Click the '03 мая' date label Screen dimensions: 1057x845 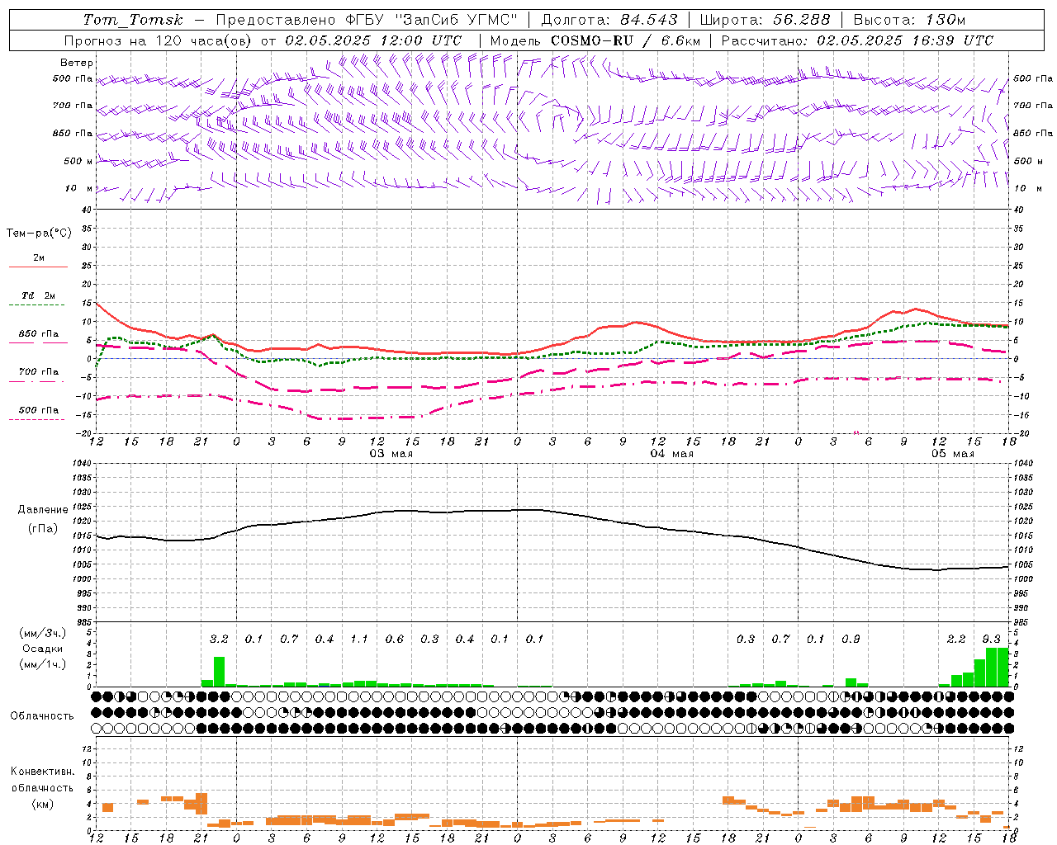pos(391,454)
